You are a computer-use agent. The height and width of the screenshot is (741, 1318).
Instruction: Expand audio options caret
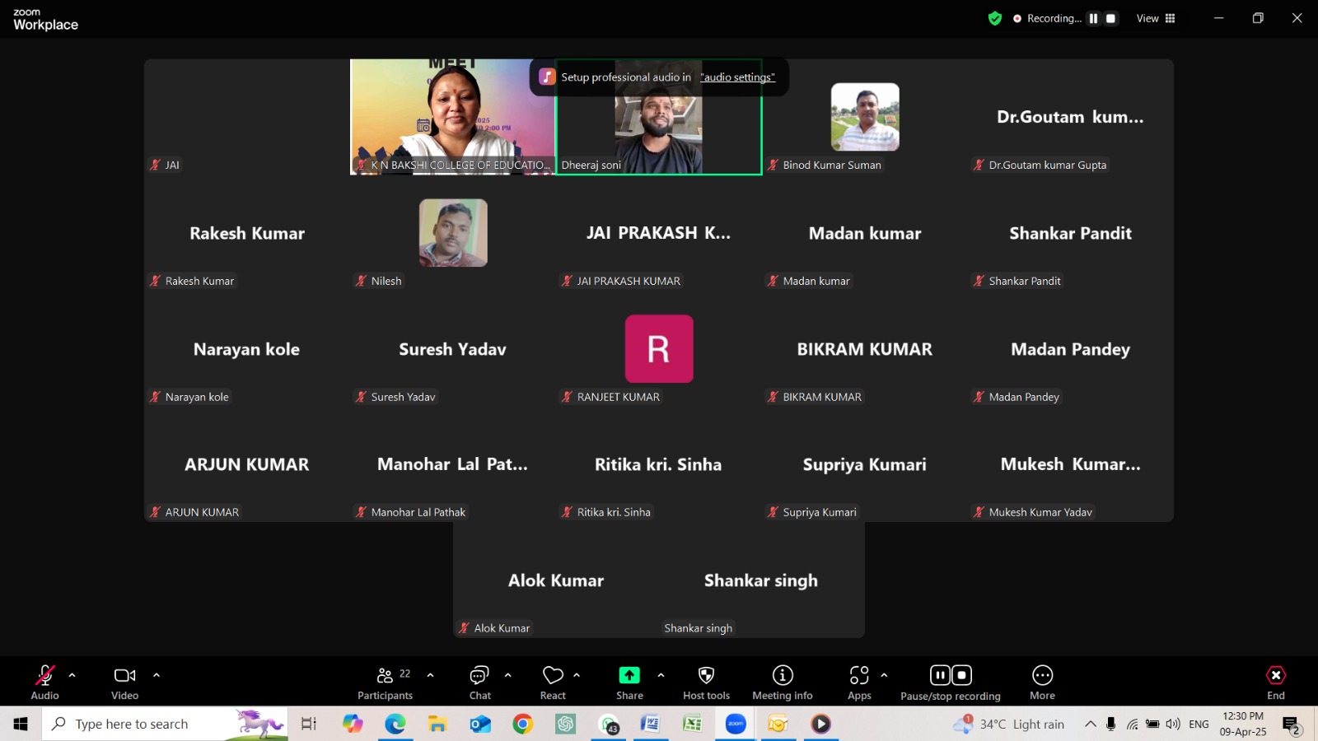click(x=72, y=675)
